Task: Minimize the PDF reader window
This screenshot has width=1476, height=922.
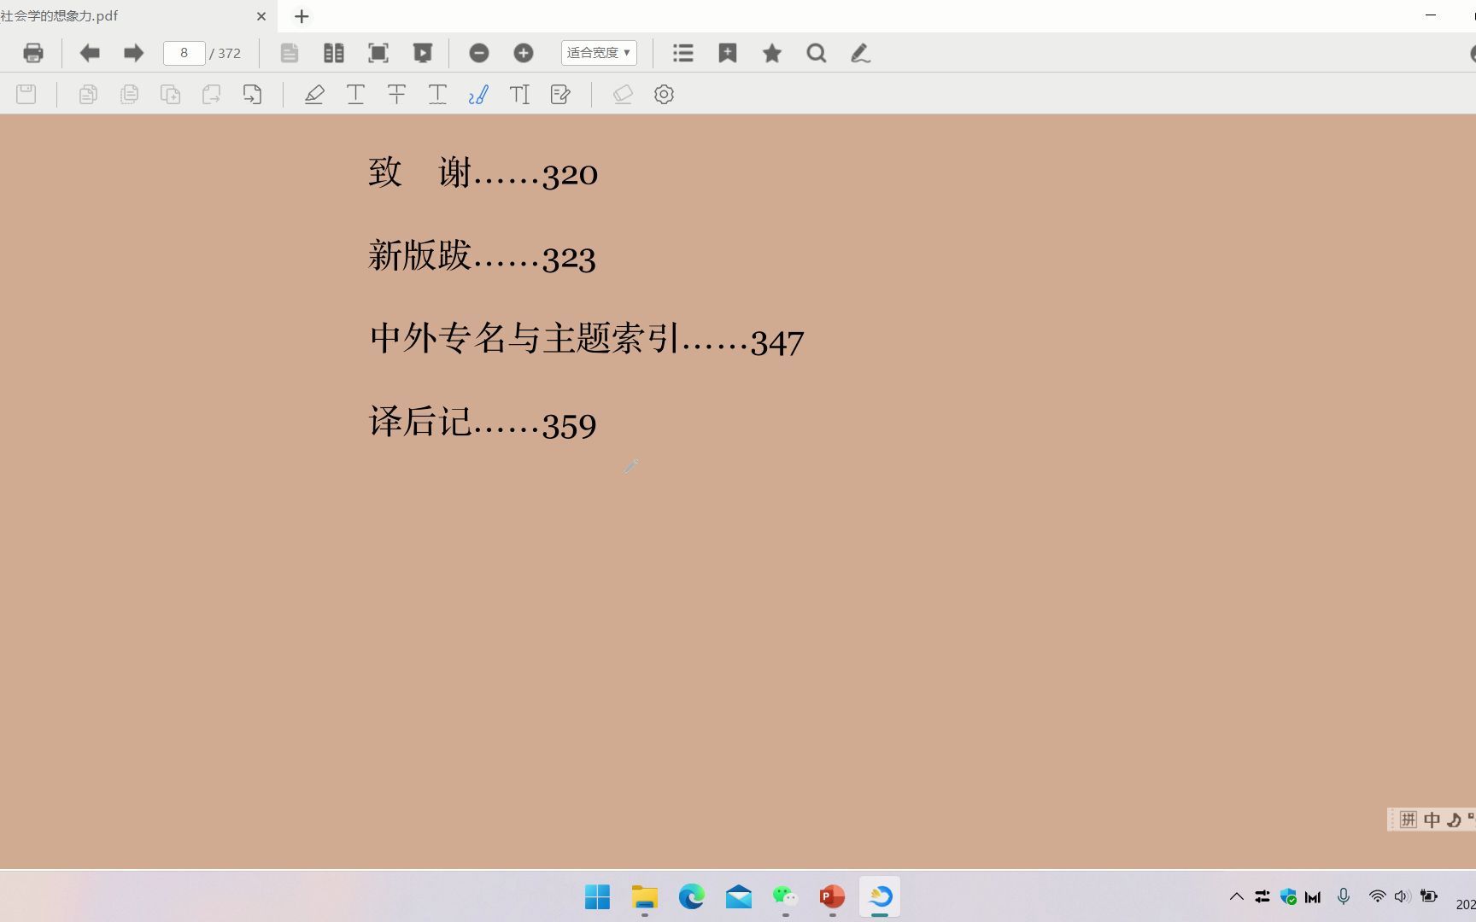Action: point(1431,15)
